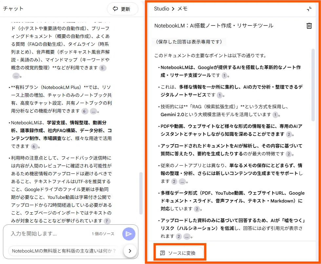Click memo bullet starting アップロードされたドキュメントをAIが解析
This screenshot has height=264, width=321.
230,150
